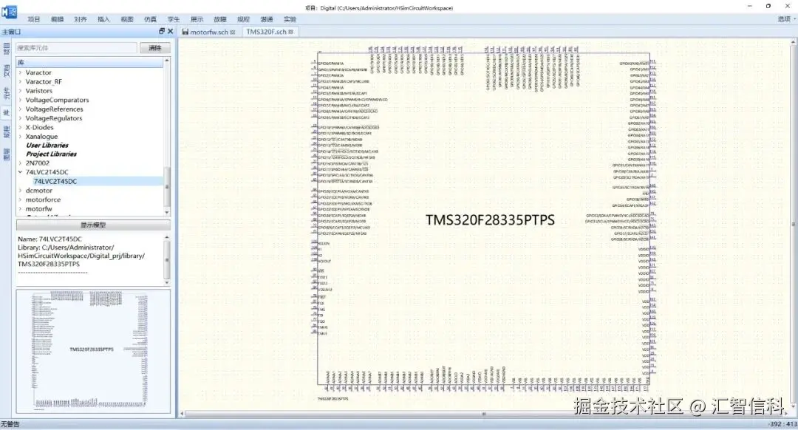Open the 选项 dropdown at top right
798x430 pixels.
click(787, 18)
